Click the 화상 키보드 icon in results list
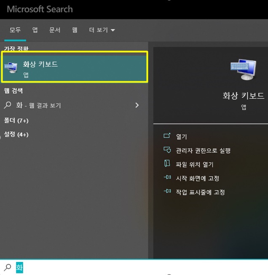This screenshot has width=268, height=275. [x=11, y=68]
